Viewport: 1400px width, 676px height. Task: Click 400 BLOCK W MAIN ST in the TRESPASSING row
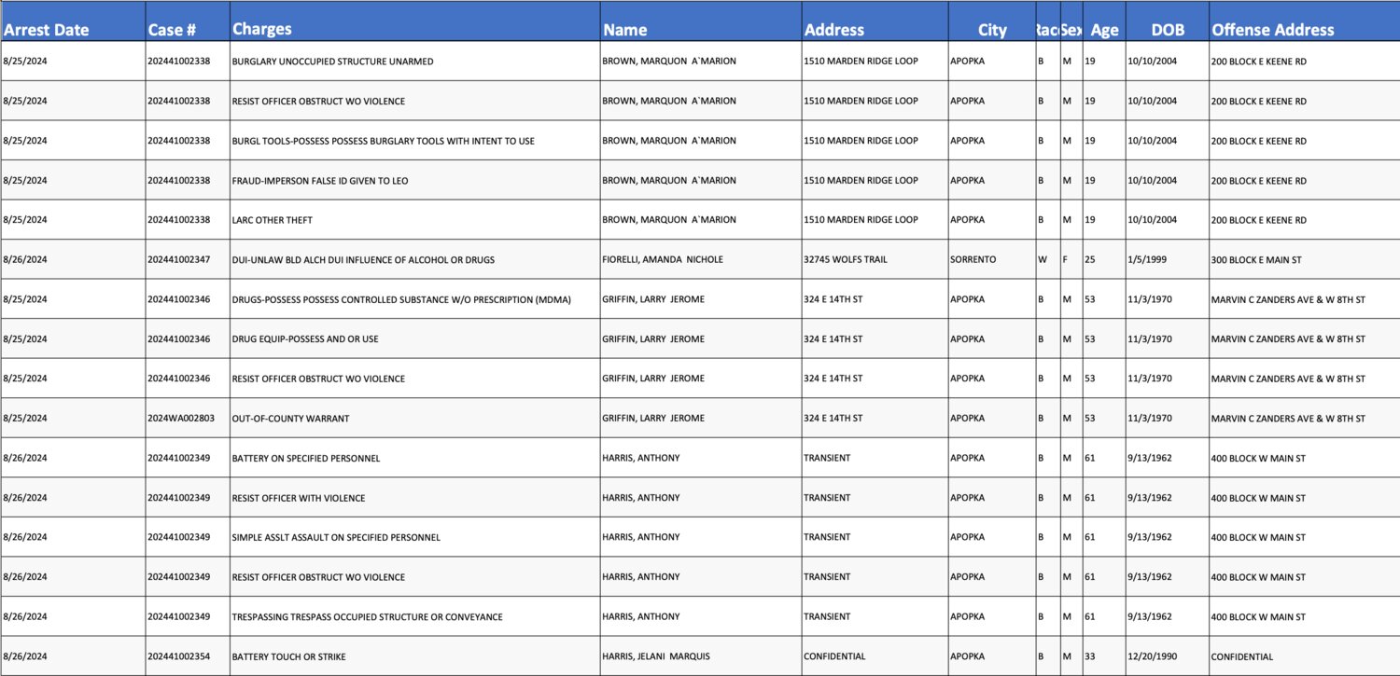coord(1304,616)
